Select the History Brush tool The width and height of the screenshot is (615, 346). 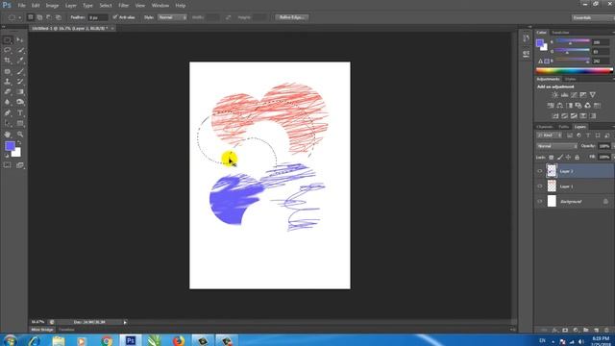tap(20, 82)
